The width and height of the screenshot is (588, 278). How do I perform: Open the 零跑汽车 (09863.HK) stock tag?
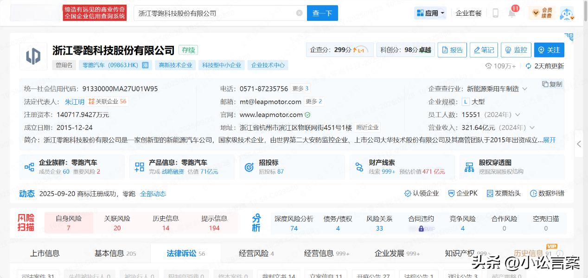(x=115, y=65)
